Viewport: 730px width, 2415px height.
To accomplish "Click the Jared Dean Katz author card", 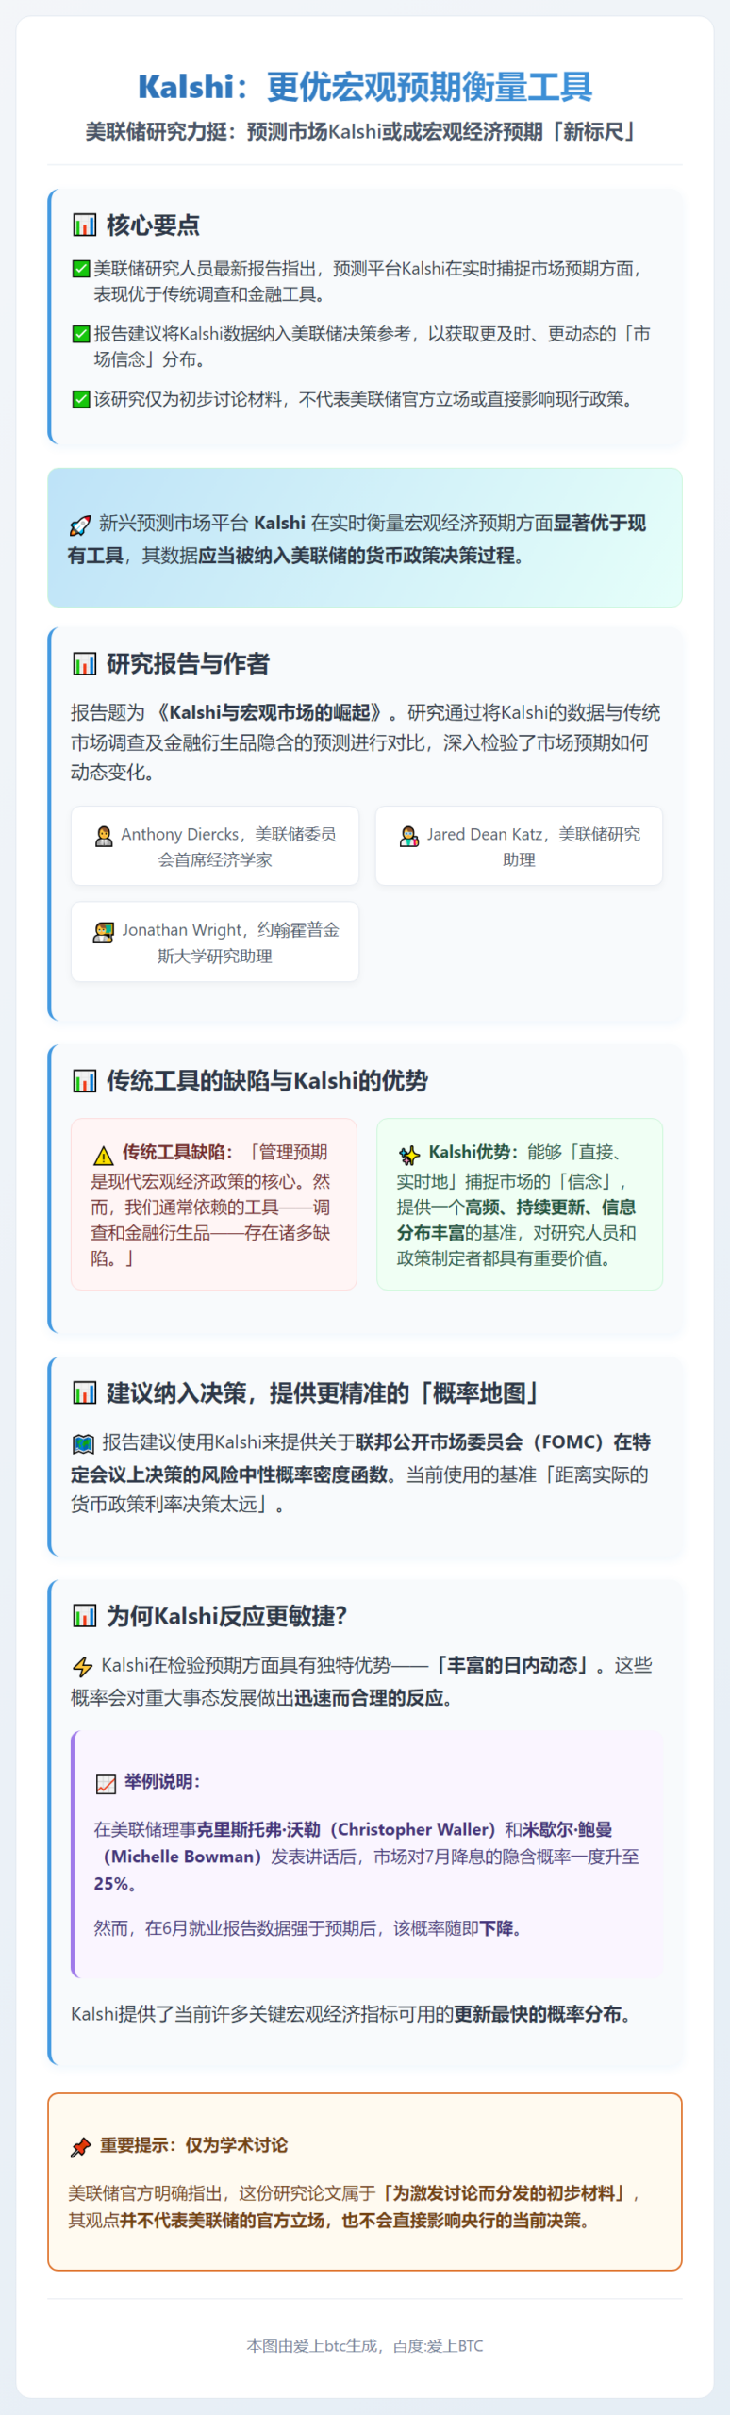I will pos(519,846).
